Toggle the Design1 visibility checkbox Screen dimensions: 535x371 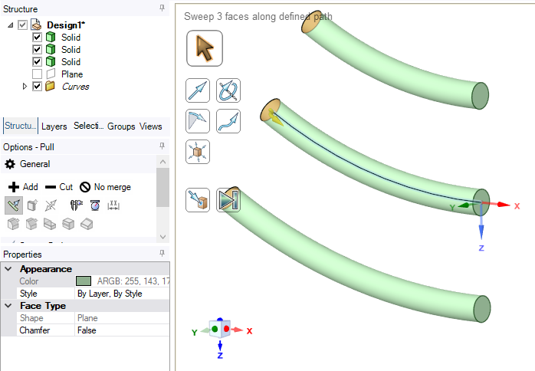22,25
